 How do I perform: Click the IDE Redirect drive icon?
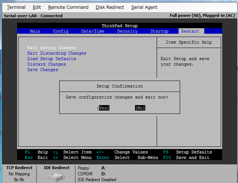(56, 177)
